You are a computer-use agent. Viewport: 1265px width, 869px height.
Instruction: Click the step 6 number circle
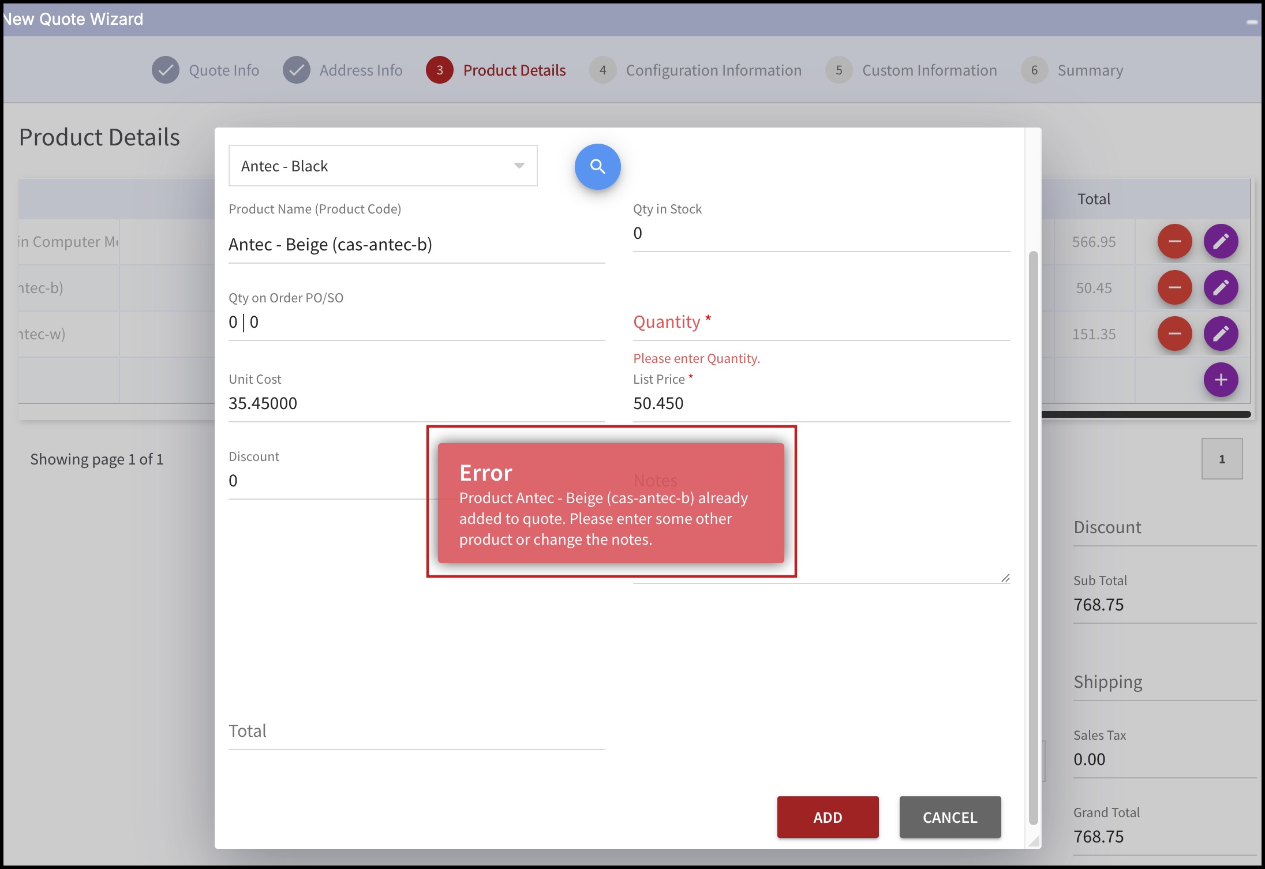point(1034,70)
